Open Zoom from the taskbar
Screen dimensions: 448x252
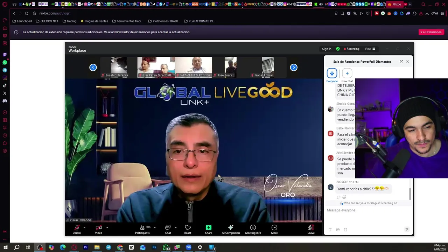coord(188,247)
